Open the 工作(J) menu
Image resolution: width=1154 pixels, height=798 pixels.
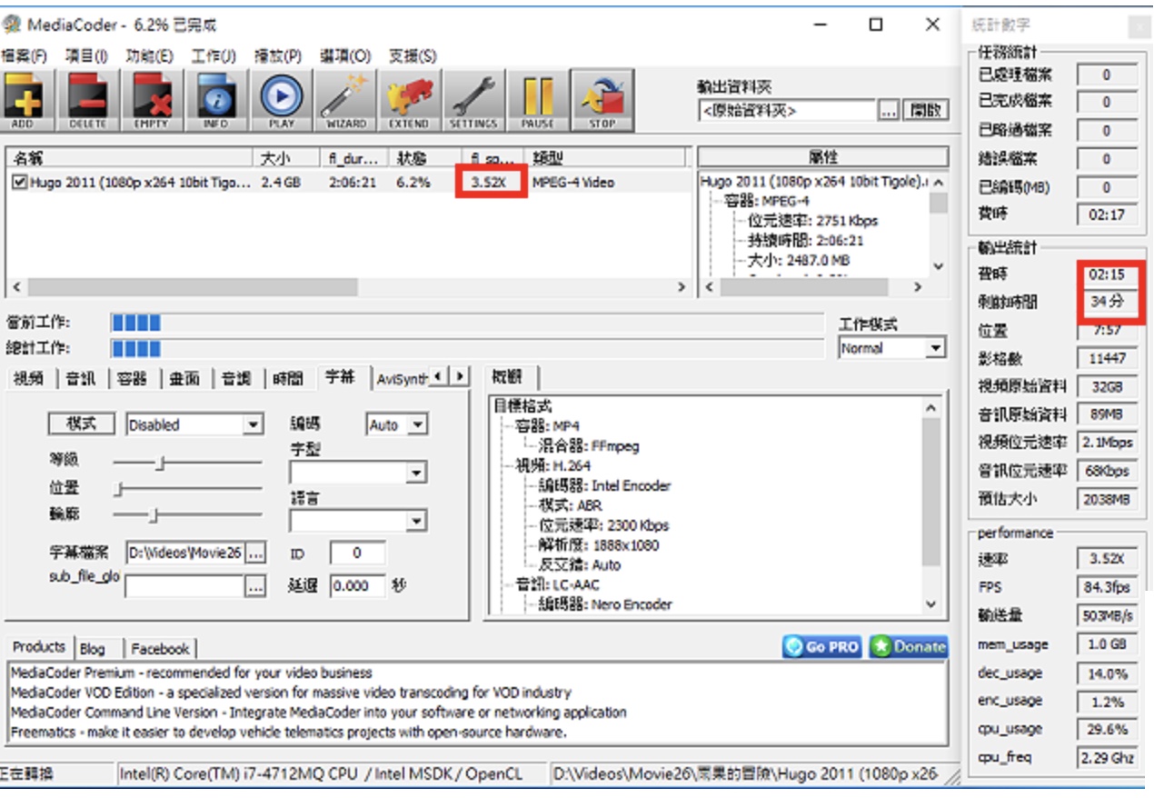(214, 56)
